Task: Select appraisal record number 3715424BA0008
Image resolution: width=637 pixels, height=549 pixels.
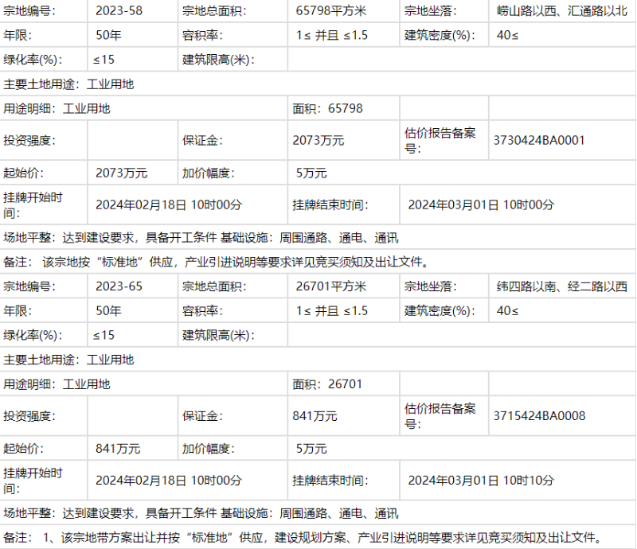Action: [x=539, y=416]
